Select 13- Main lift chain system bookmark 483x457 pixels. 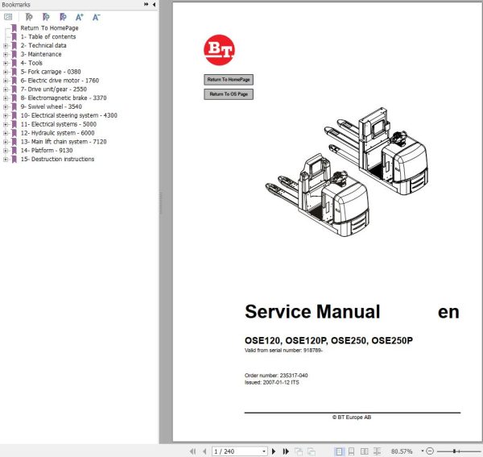coord(64,142)
